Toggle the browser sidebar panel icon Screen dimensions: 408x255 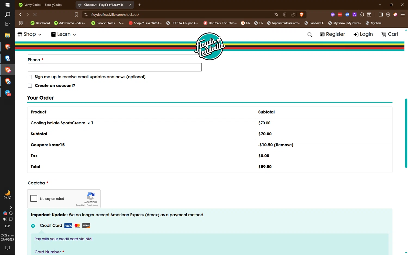(381, 15)
